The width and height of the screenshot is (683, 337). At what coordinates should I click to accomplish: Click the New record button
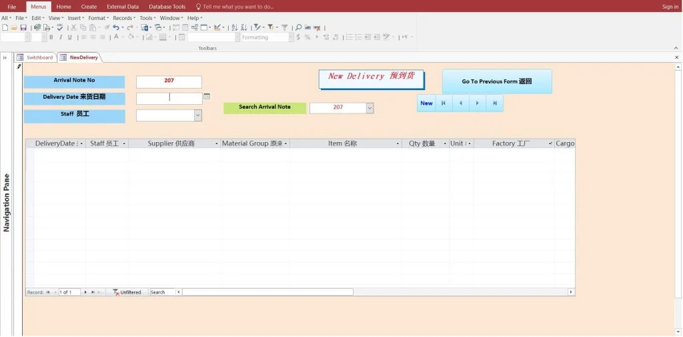[x=426, y=103]
